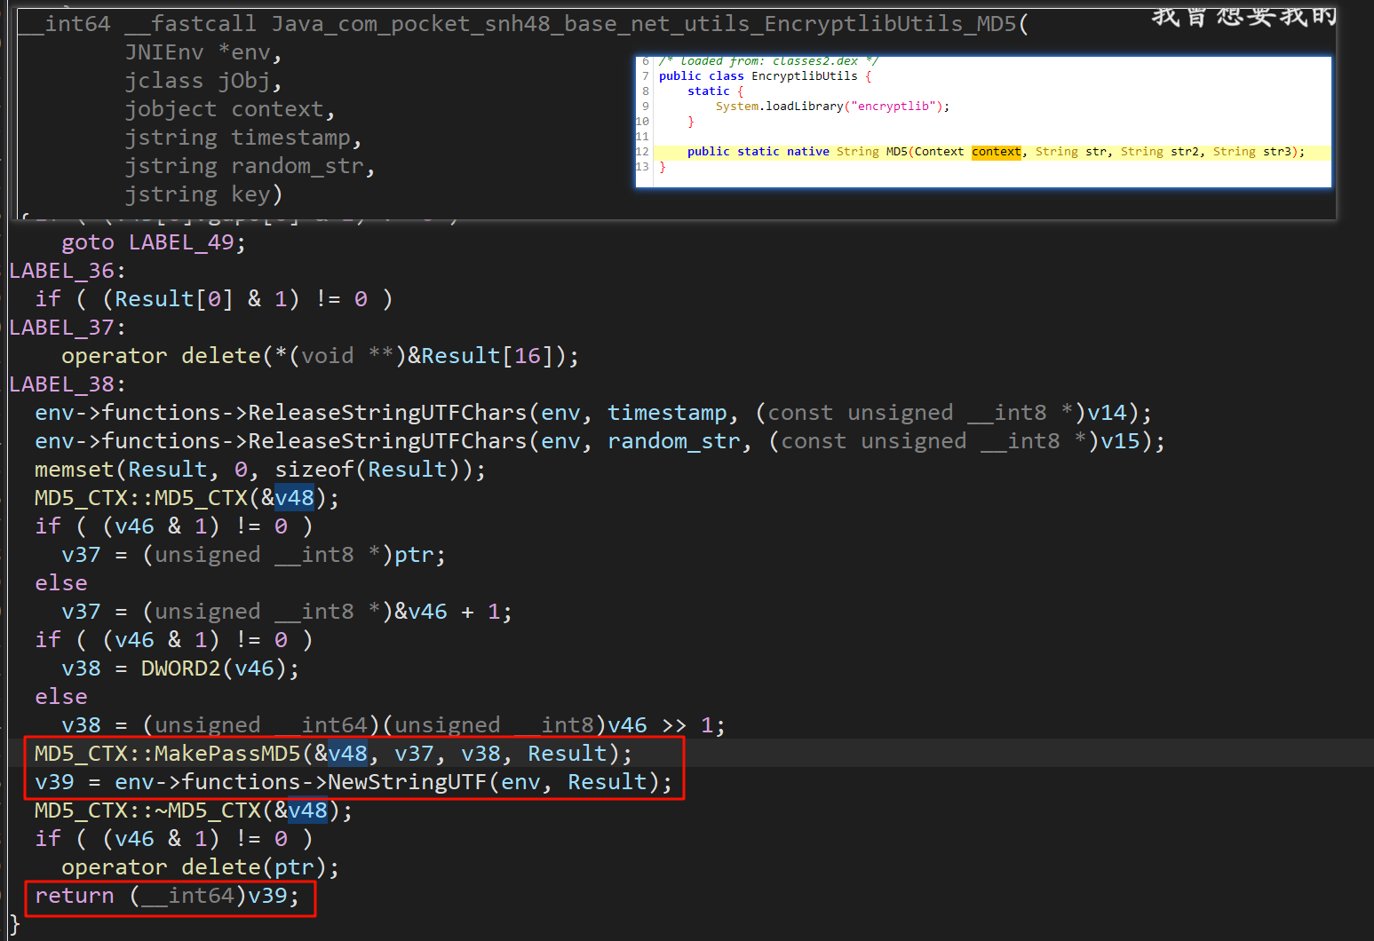Viewport: 1374px width, 941px height.
Task: Click the EncryptlibUtils class name in Java snippet
Action: pyautogui.click(x=804, y=76)
